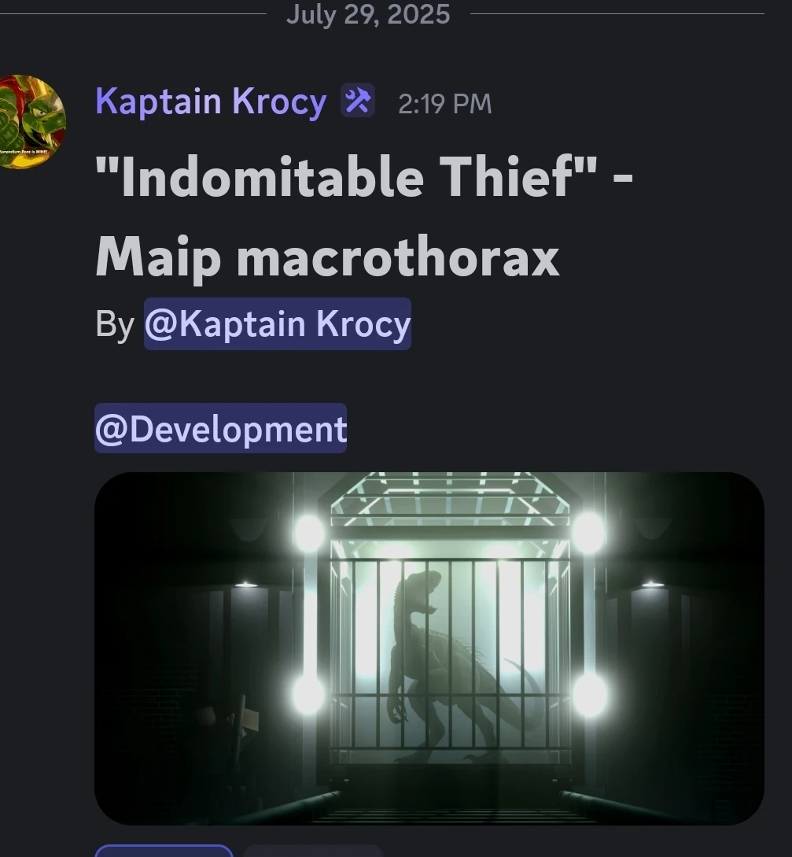Viewport: 792px width, 857px height.
Task: Tap the top-right glowing cage light
Action: point(588,531)
